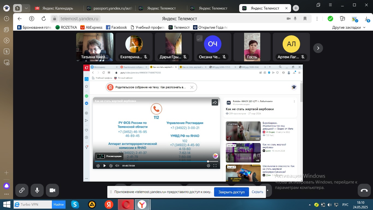The width and height of the screenshot is (373, 210).
Task: Open Facebook bookmark
Action: (x=117, y=27)
